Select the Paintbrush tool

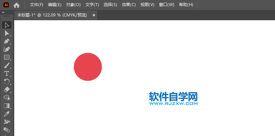pos(7,66)
